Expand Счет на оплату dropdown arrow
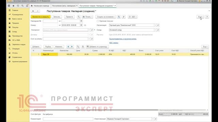This screenshot has width=218, height=122. click(x=89, y=39)
